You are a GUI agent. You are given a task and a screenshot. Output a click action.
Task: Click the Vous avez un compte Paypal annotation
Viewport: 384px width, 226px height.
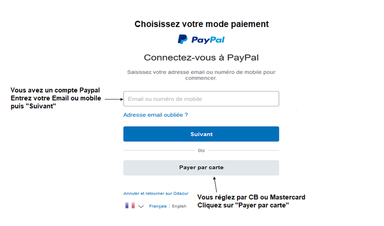point(55,90)
